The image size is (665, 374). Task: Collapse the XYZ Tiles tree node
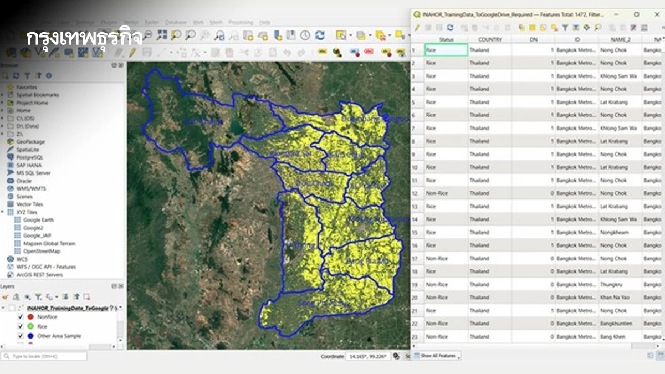click(3, 212)
